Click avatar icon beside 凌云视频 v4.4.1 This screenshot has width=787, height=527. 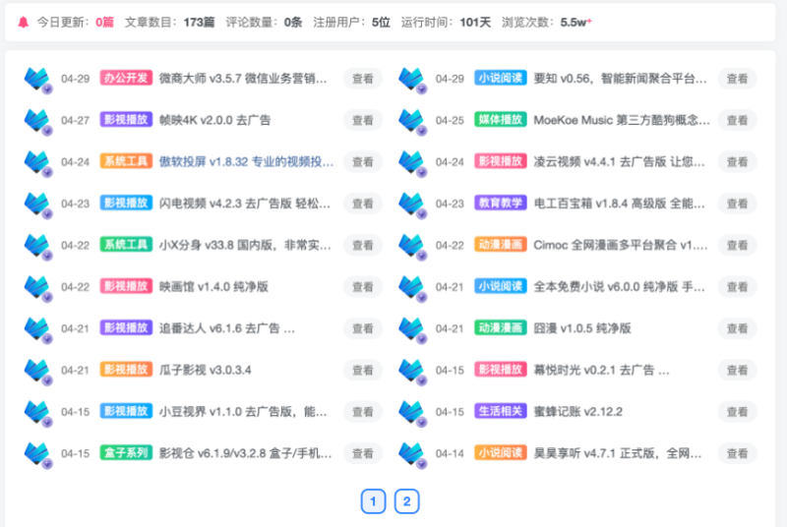(x=412, y=163)
